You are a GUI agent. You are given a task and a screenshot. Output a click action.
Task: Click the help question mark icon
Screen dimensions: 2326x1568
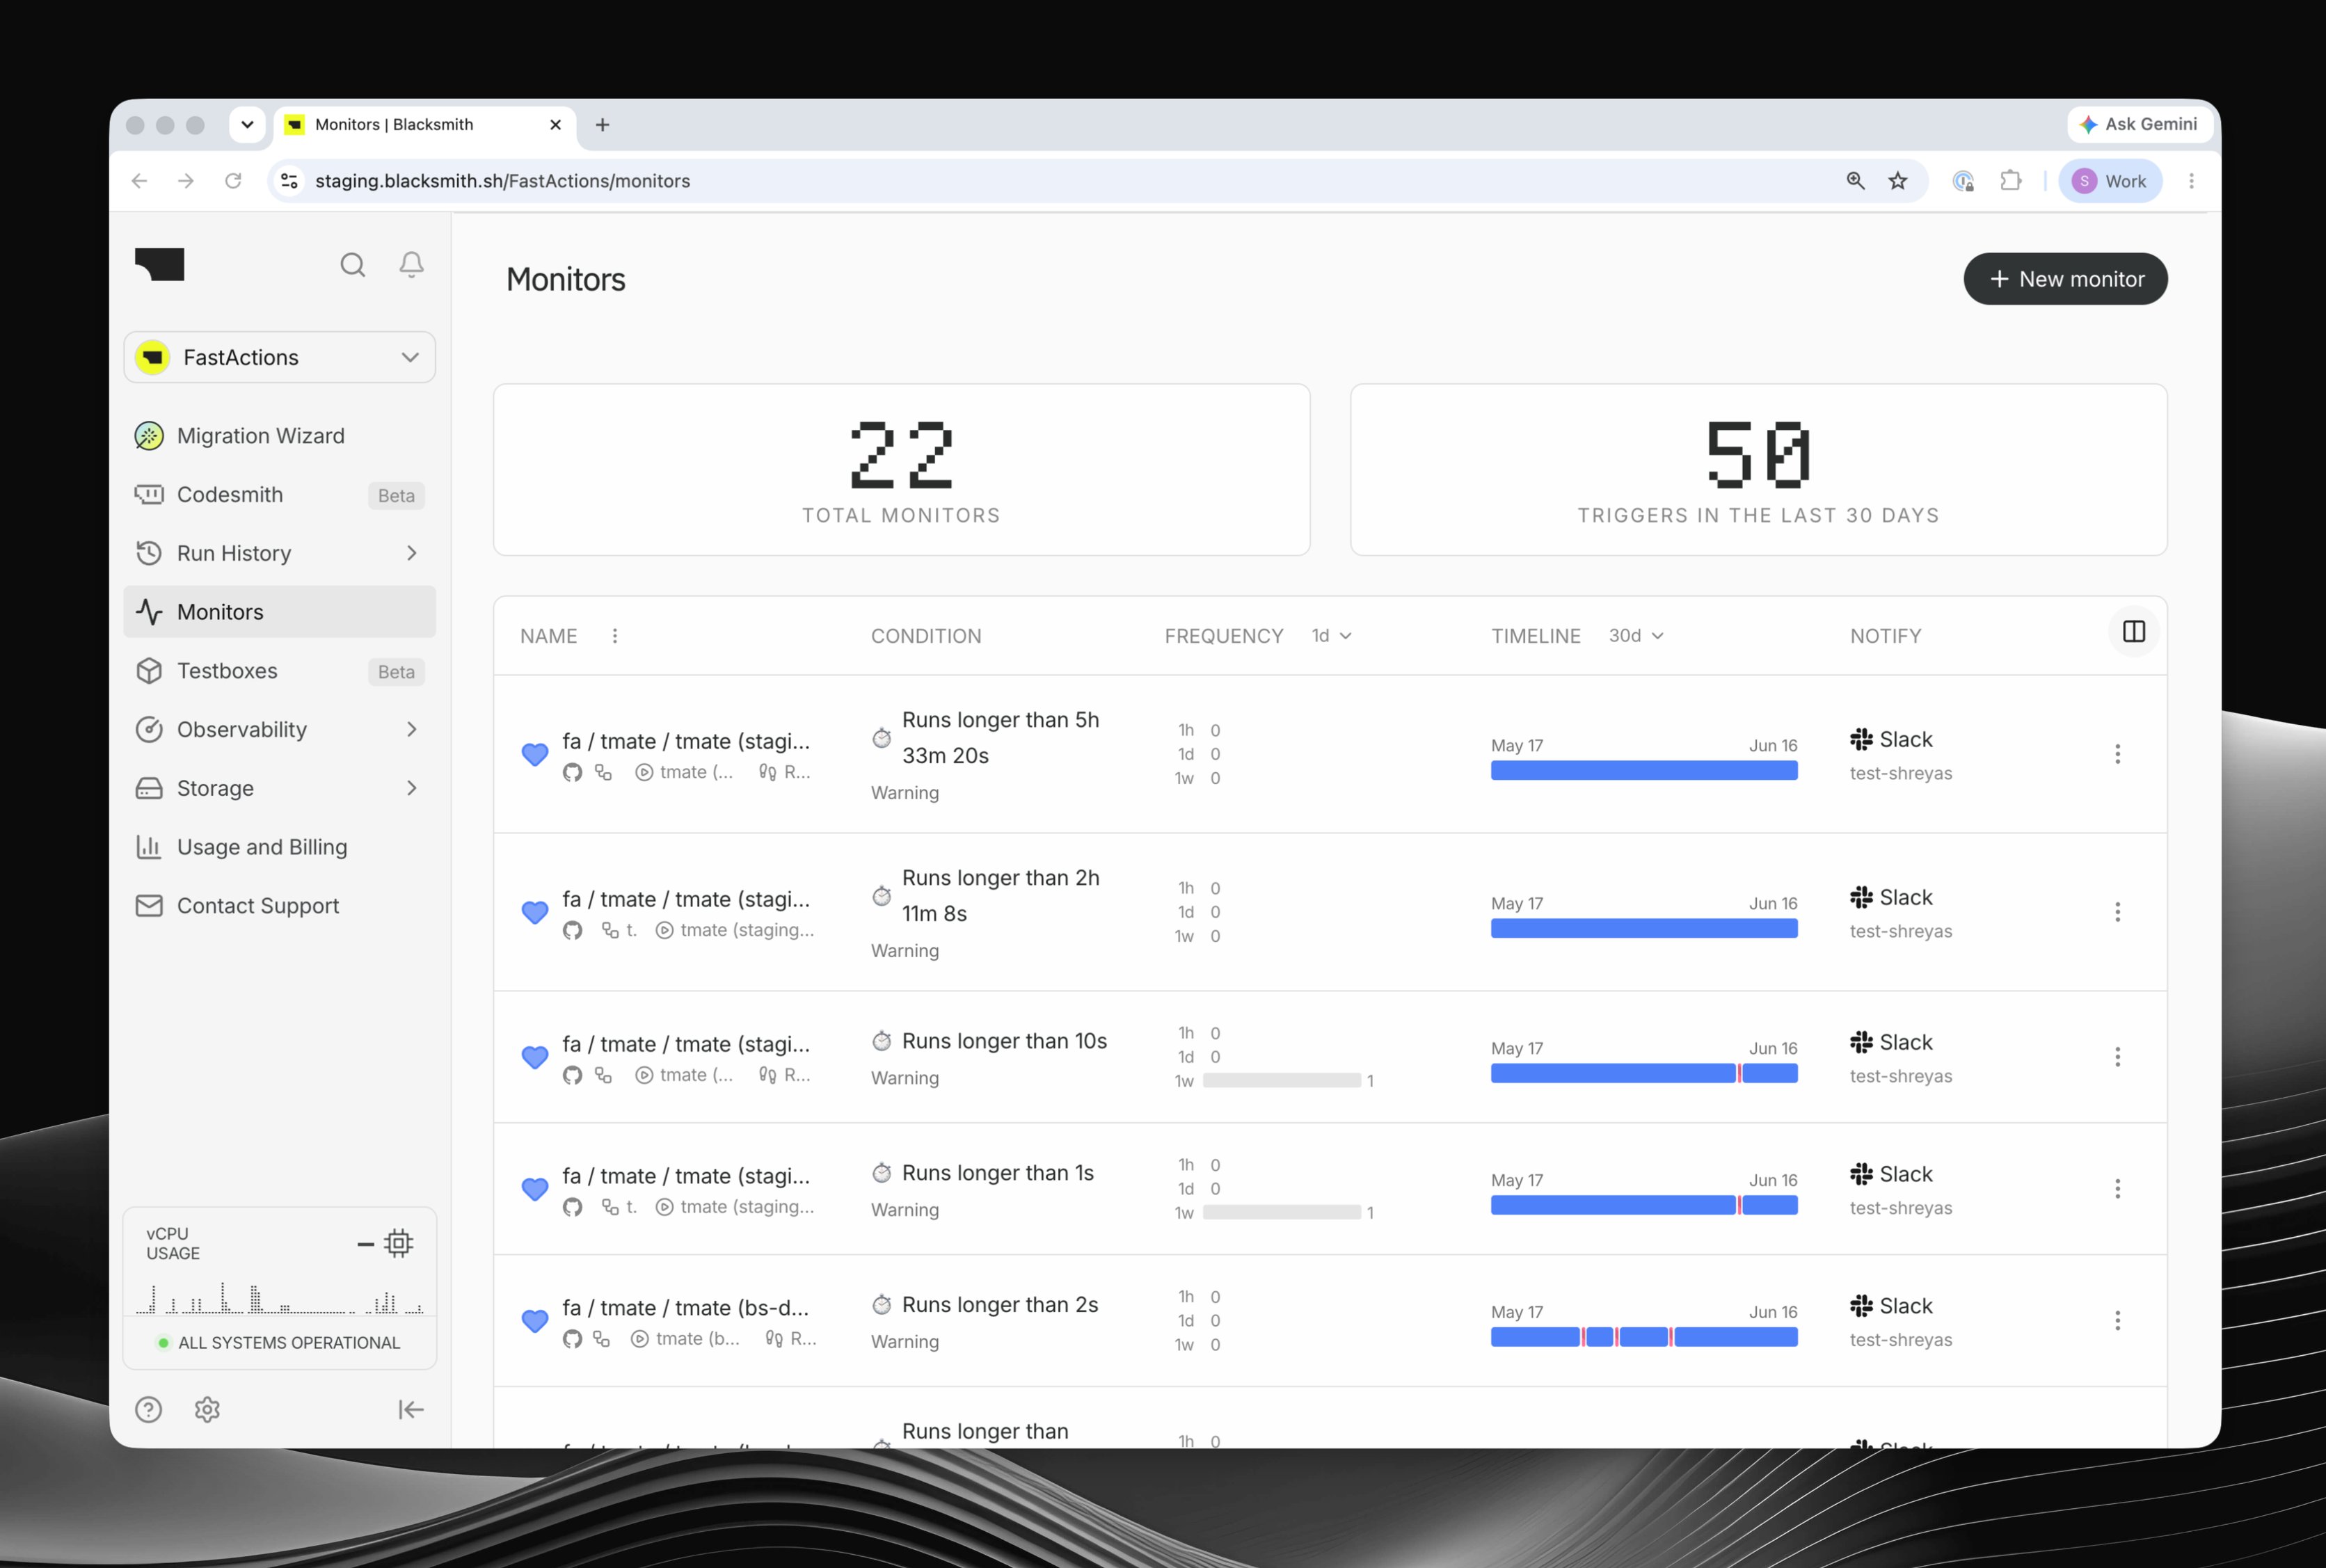point(148,1410)
